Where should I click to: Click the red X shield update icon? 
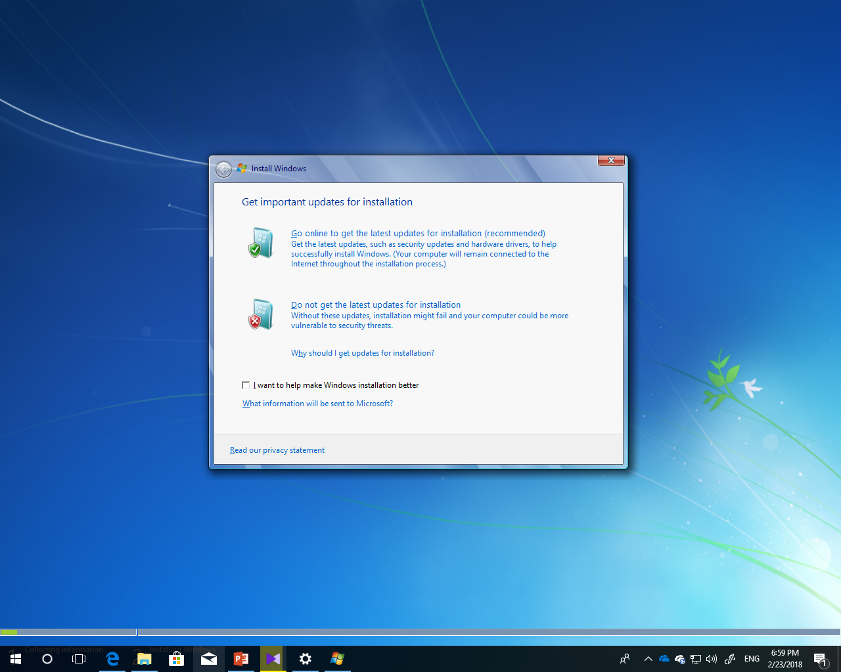[x=261, y=314]
